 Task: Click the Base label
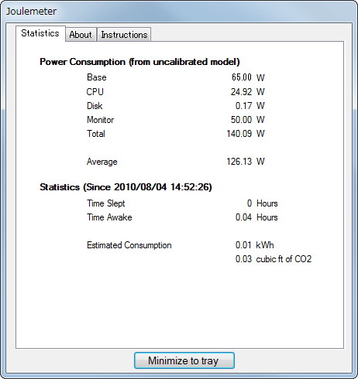point(97,77)
